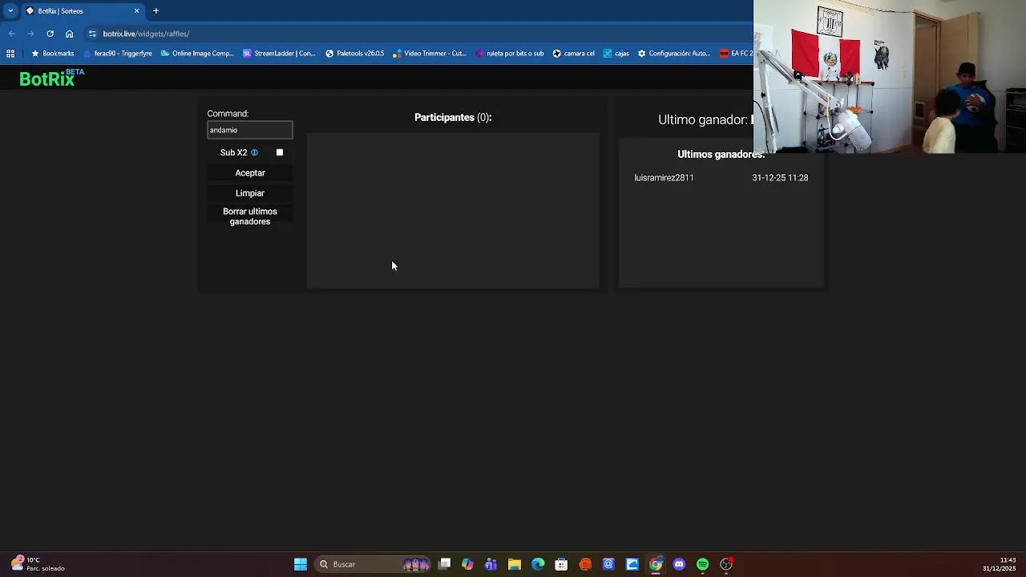Open Microsoft Teams taskbar icon

pyautogui.click(x=491, y=564)
